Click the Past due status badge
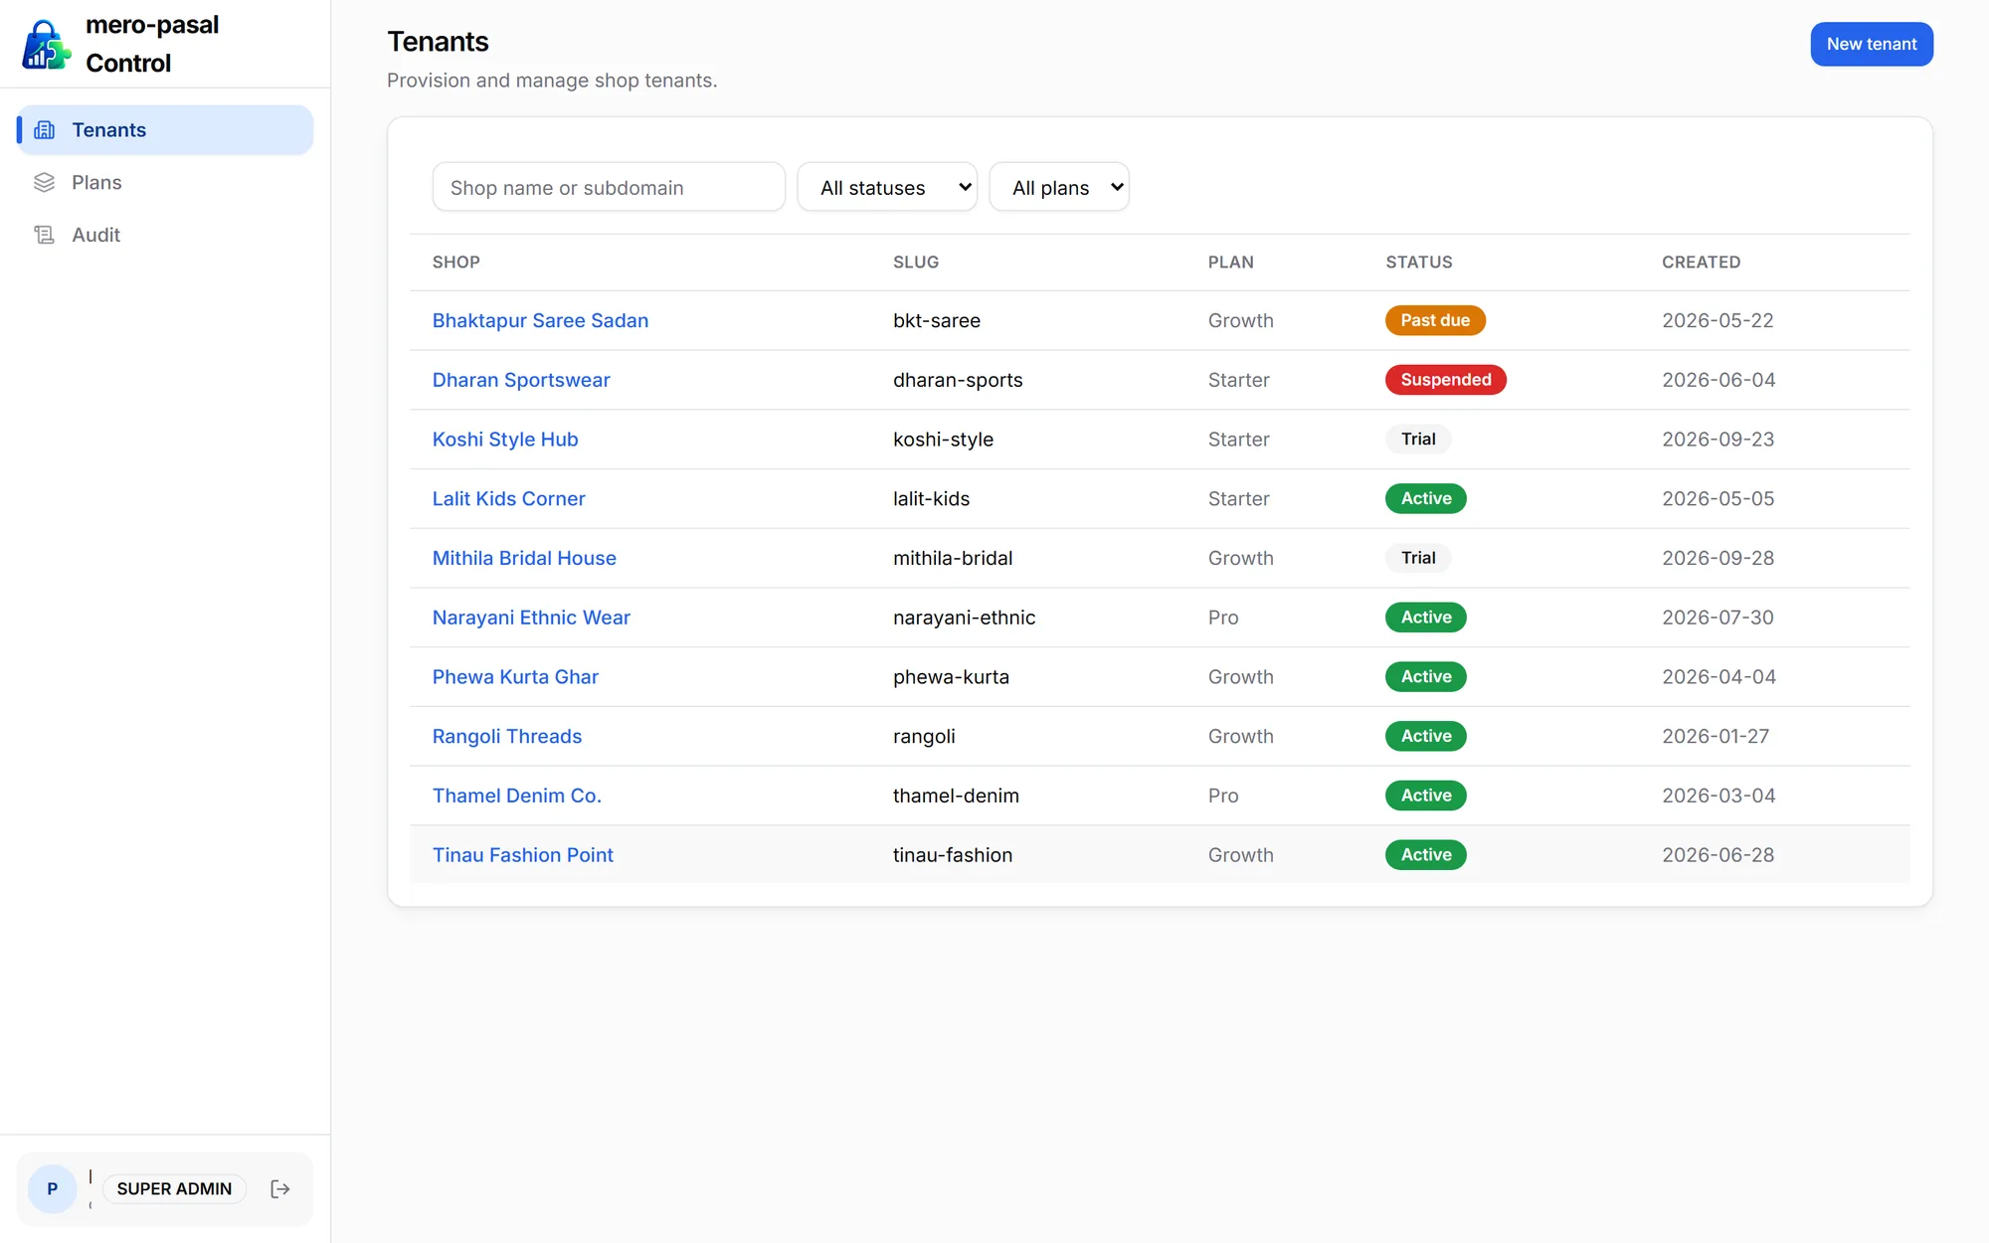This screenshot has width=1989, height=1243. tap(1435, 320)
